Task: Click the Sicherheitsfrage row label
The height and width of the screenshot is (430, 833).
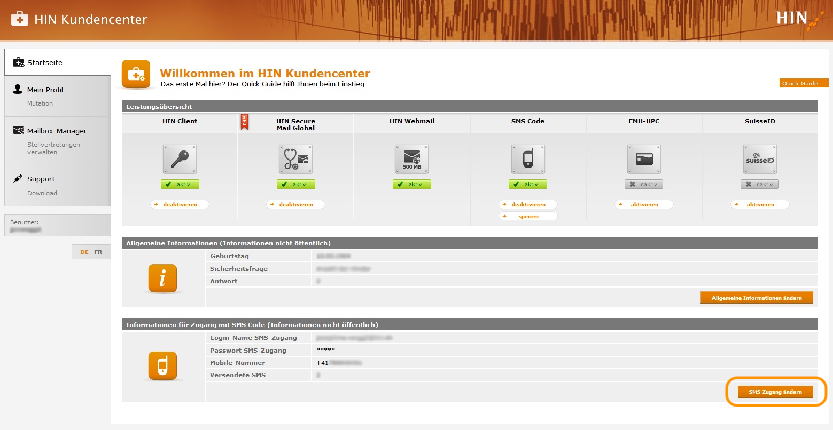Action: tap(238, 269)
